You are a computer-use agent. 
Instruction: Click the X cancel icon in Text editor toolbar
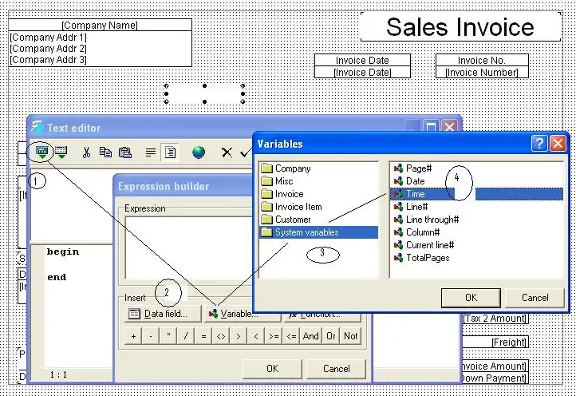click(x=227, y=152)
